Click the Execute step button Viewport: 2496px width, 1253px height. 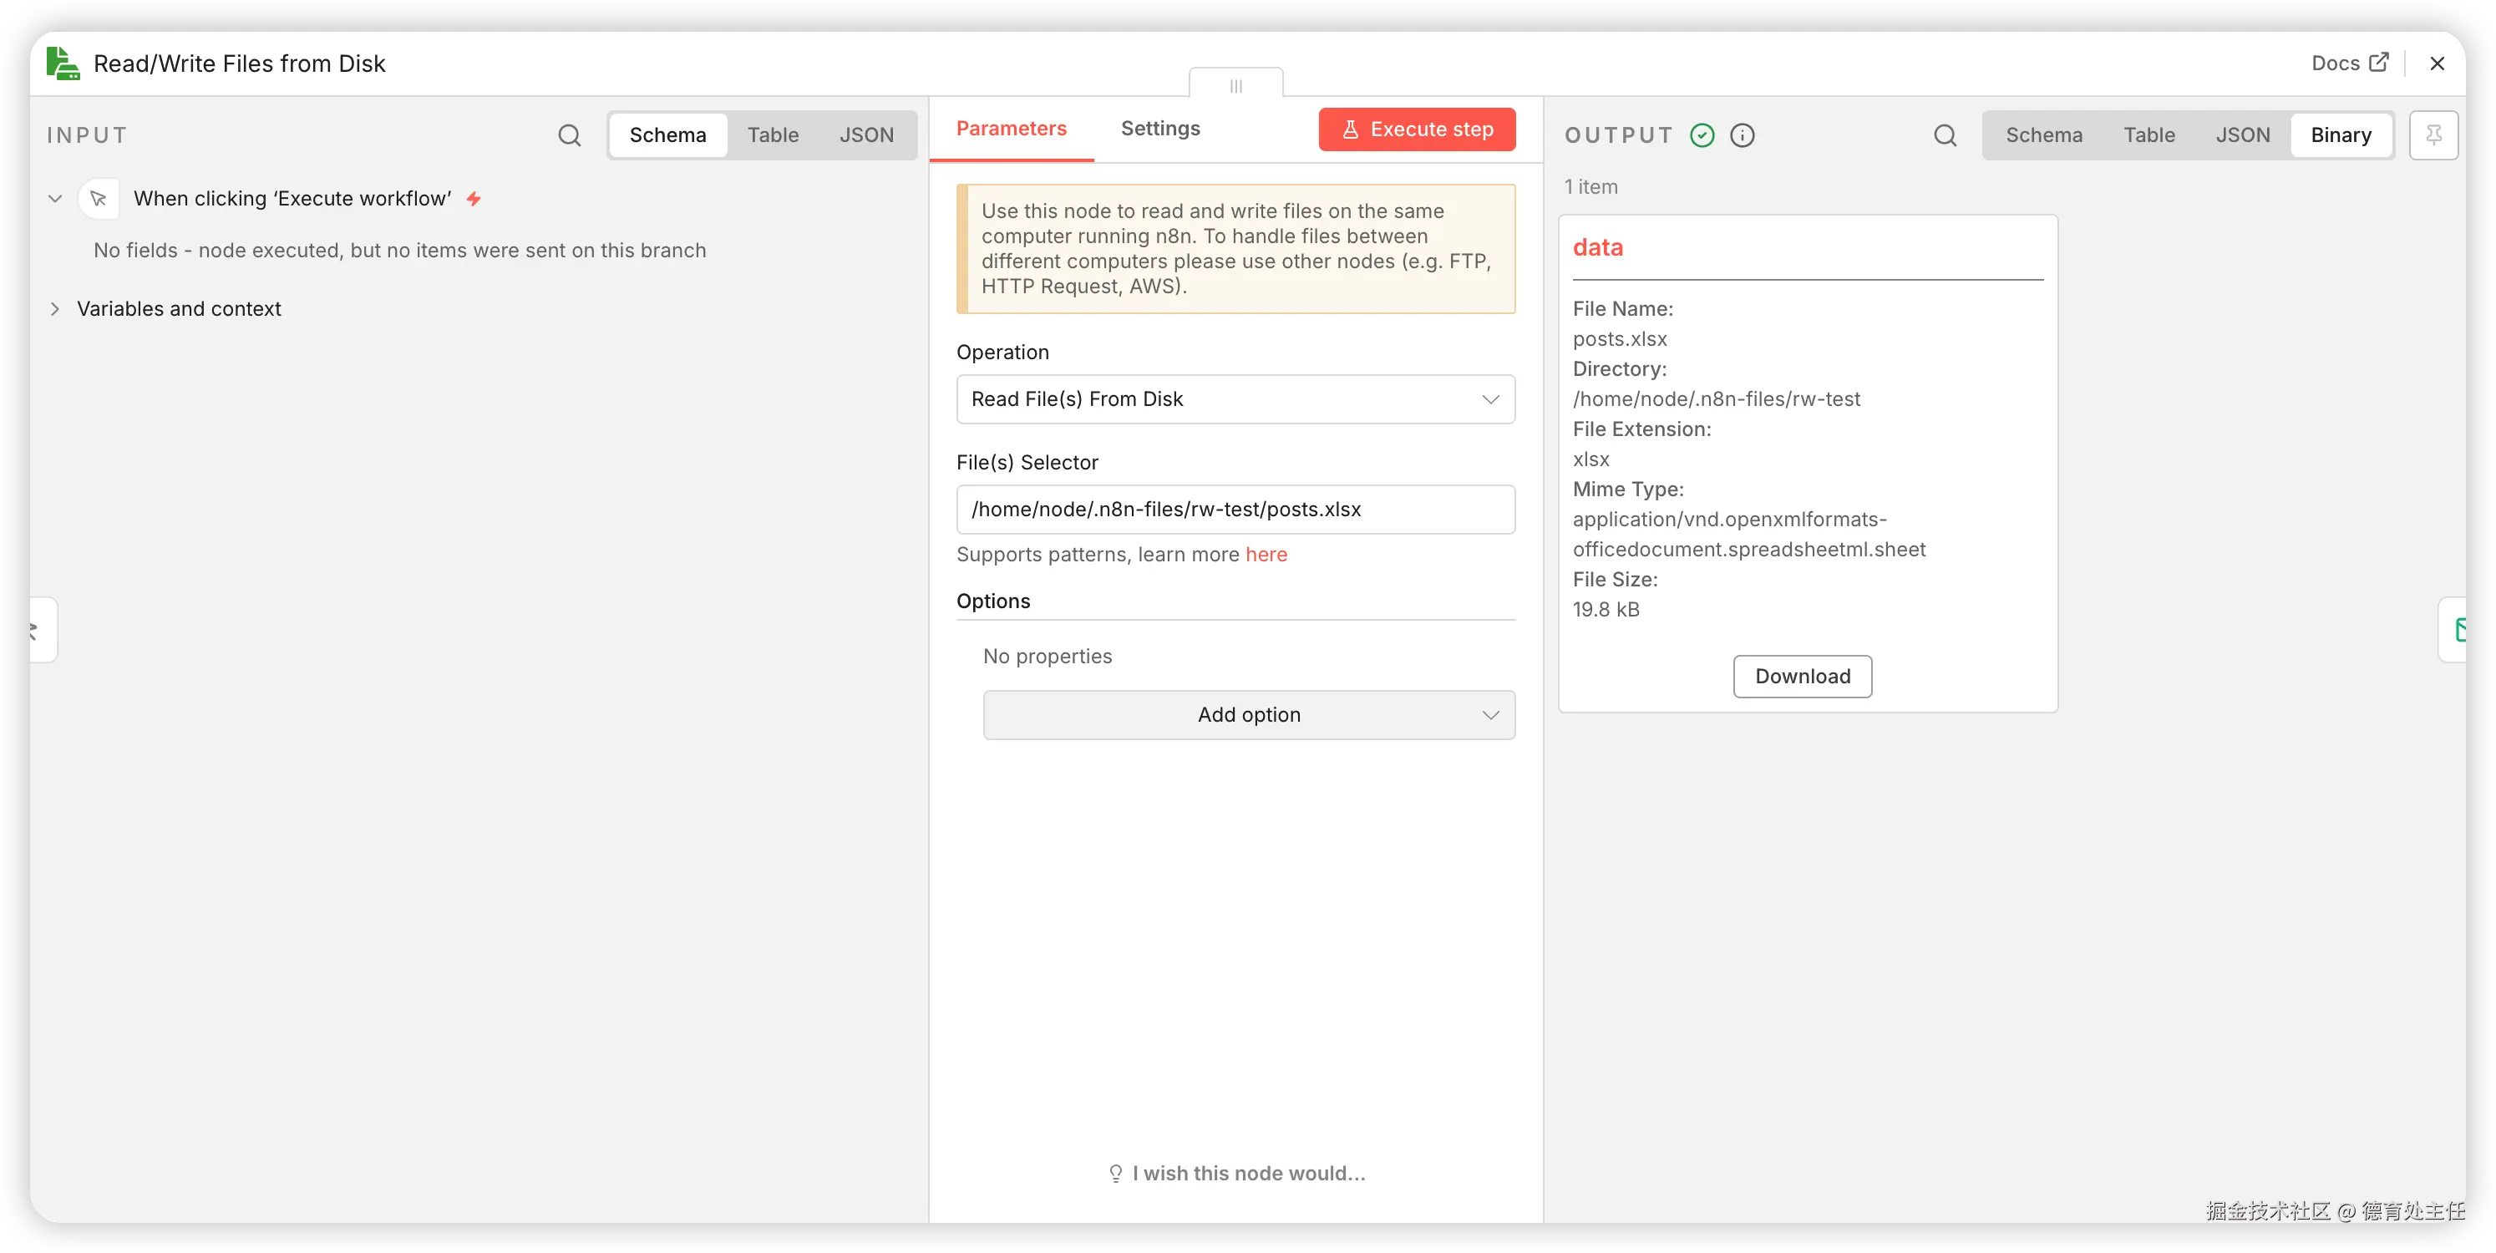pos(1417,129)
